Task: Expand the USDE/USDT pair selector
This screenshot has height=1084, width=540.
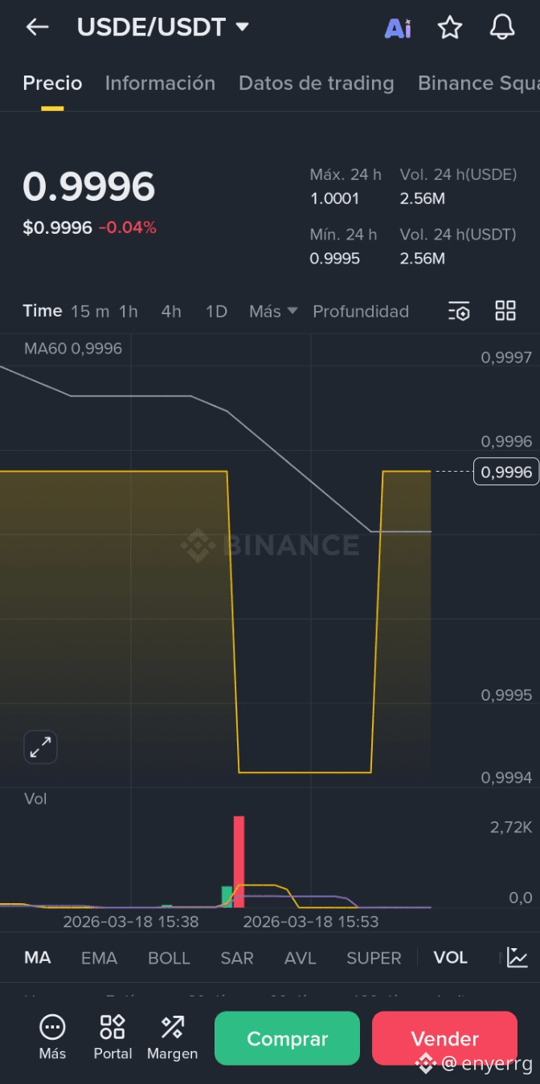Action: tap(163, 27)
